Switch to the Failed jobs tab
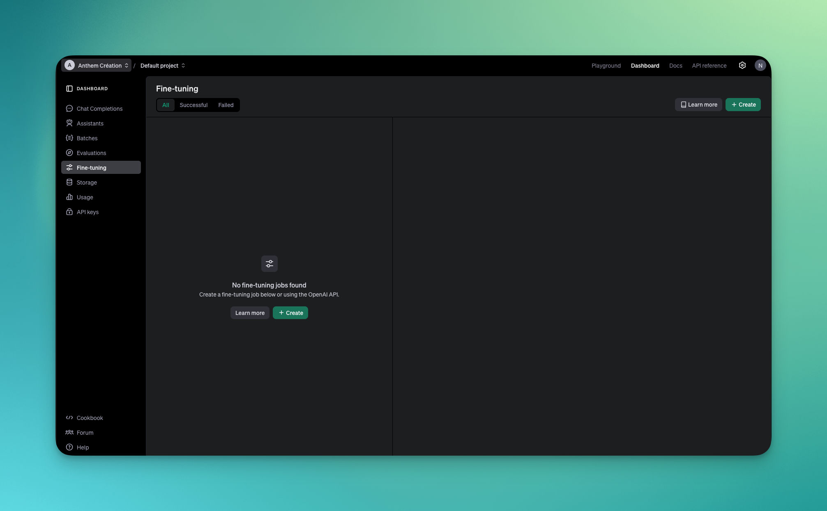This screenshot has height=511, width=827. pyautogui.click(x=226, y=105)
